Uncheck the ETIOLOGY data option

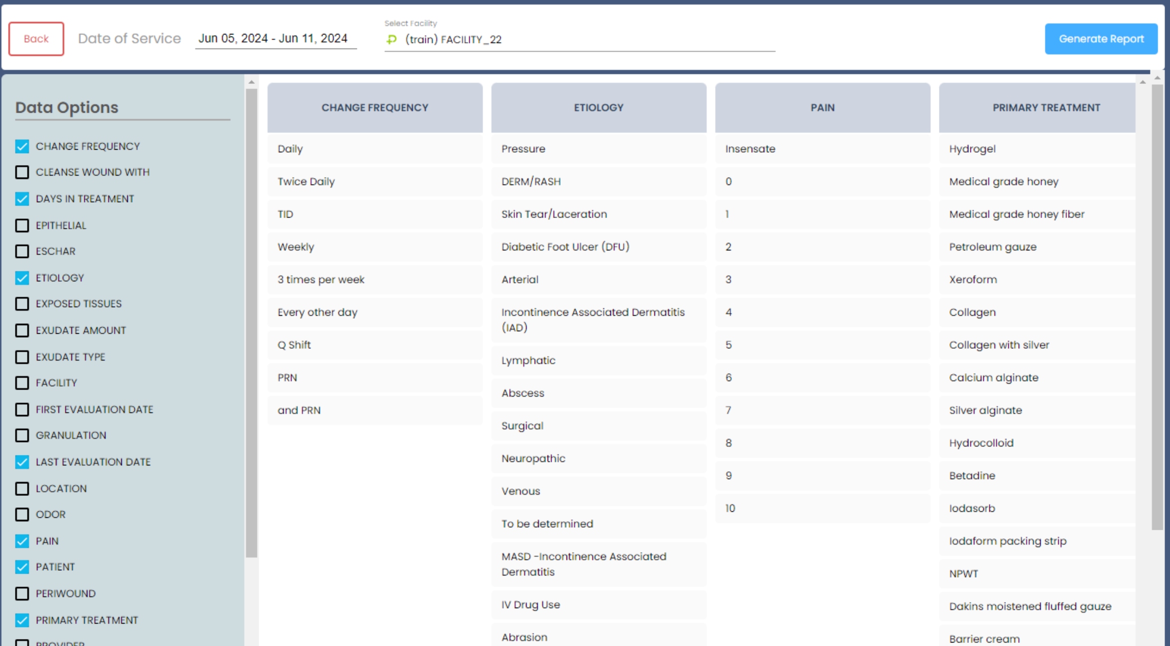click(x=22, y=278)
